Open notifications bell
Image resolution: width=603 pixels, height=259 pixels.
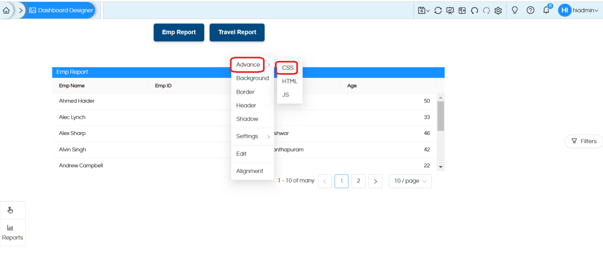[x=546, y=10]
